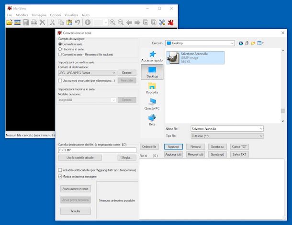Open the File menu in IrfanView
The image size is (292, 225).
10,15
